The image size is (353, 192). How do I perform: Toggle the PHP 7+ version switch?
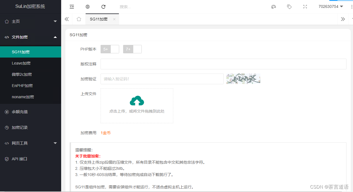(132, 49)
